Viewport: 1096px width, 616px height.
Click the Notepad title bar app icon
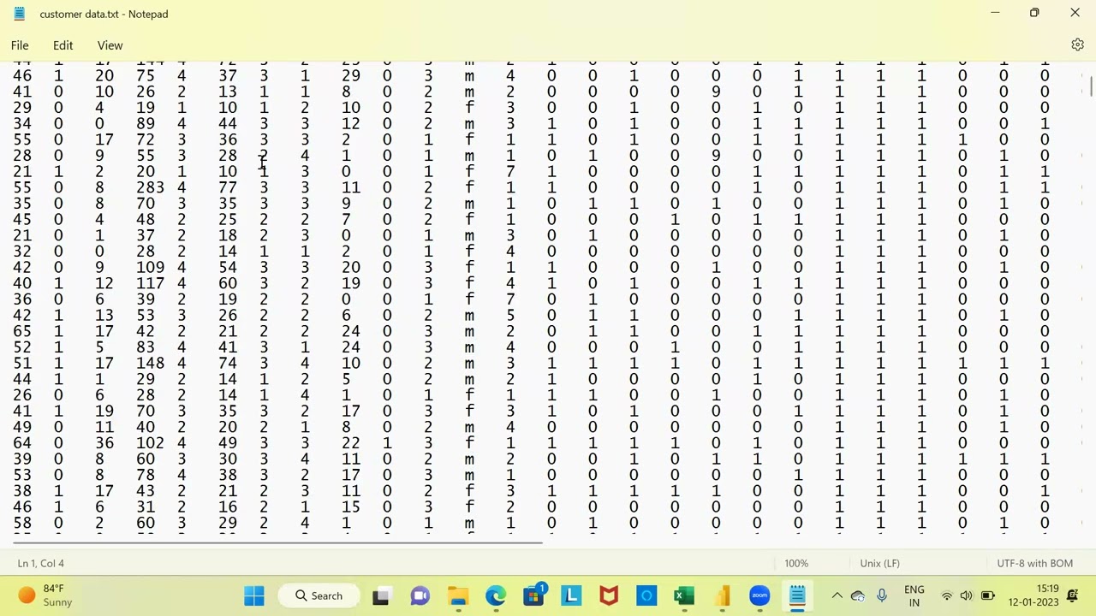(19, 14)
